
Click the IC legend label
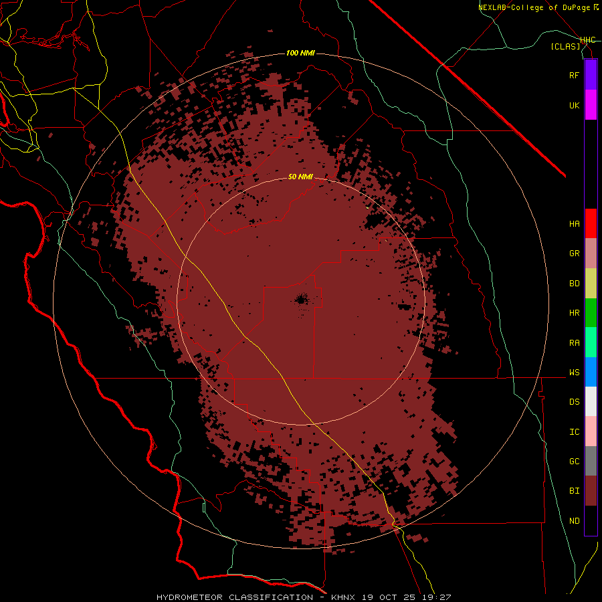tap(574, 432)
